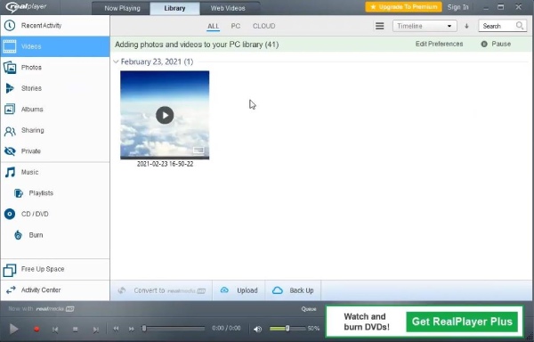Click the cast icon on video thumbnail
Image resolution: width=534 pixels, height=342 pixels.
pos(198,151)
